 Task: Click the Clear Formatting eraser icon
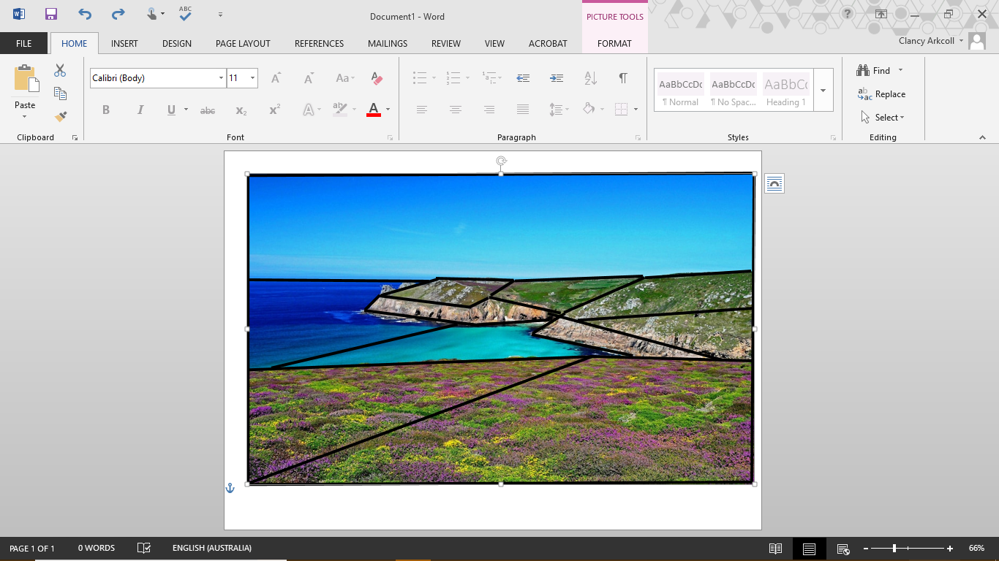[377, 78]
